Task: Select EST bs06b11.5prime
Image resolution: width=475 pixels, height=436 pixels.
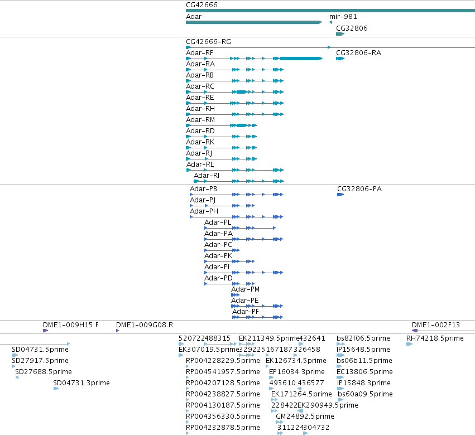Action: tap(364, 361)
